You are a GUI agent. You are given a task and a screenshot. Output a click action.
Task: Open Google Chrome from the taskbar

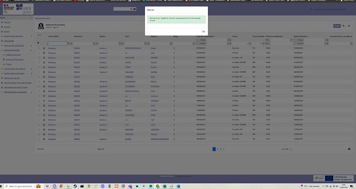tap(61, 186)
